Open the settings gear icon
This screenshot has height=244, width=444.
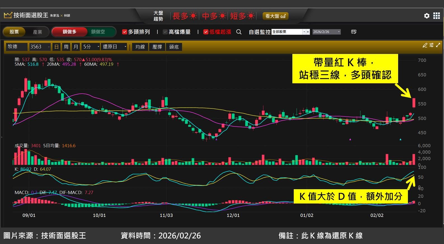tap(427, 16)
